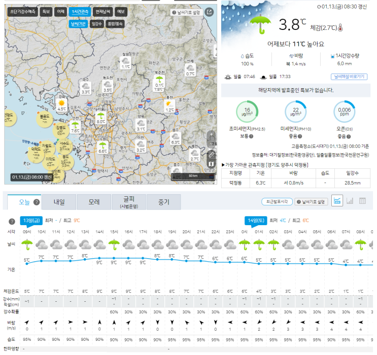Switch to the 내일 forecast tab
This screenshot has height=355, width=377.
(x=59, y=202)
